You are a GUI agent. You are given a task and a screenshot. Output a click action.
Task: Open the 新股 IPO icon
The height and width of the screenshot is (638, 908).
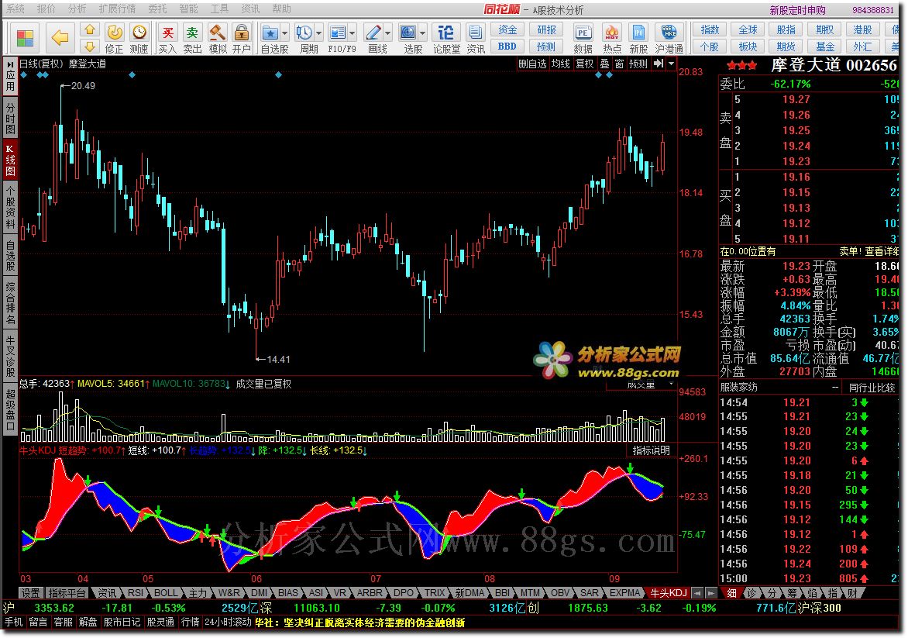[x=638, y=33]
